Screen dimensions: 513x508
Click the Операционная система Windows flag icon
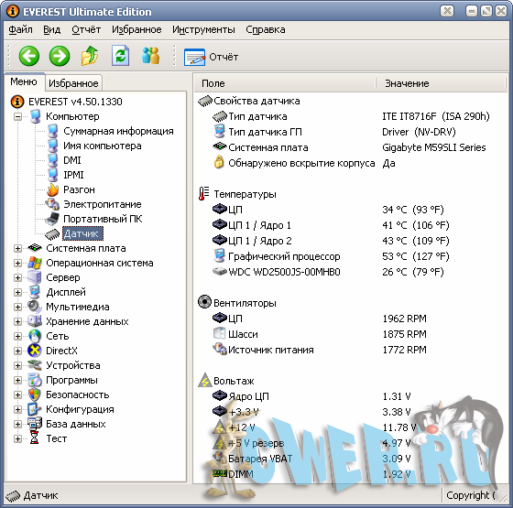point(35,263)
